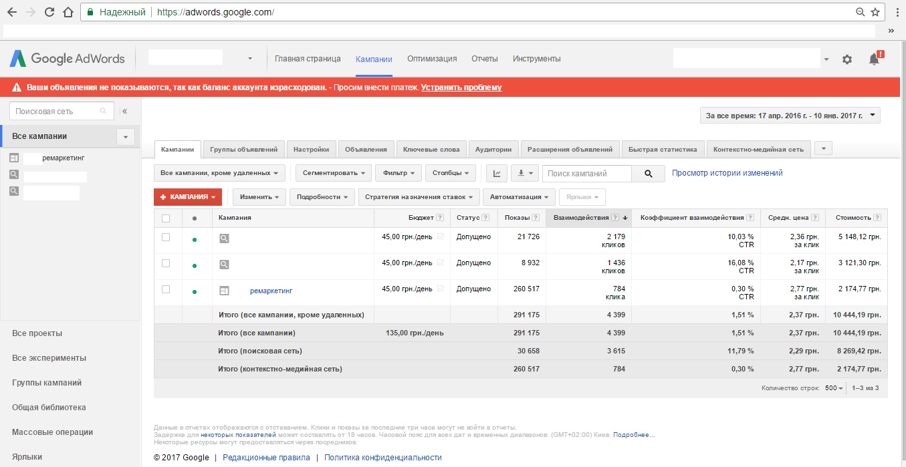The height and width of the screenshot is (467, 906).
Task: Click the chevron icon at the bookmarks bar end
Action: 891,31
